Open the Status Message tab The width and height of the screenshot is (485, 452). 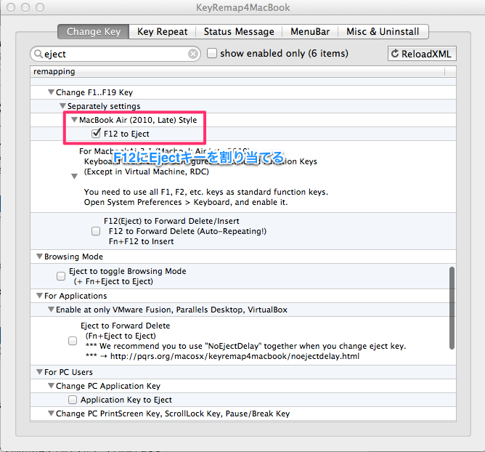(239, 31)
